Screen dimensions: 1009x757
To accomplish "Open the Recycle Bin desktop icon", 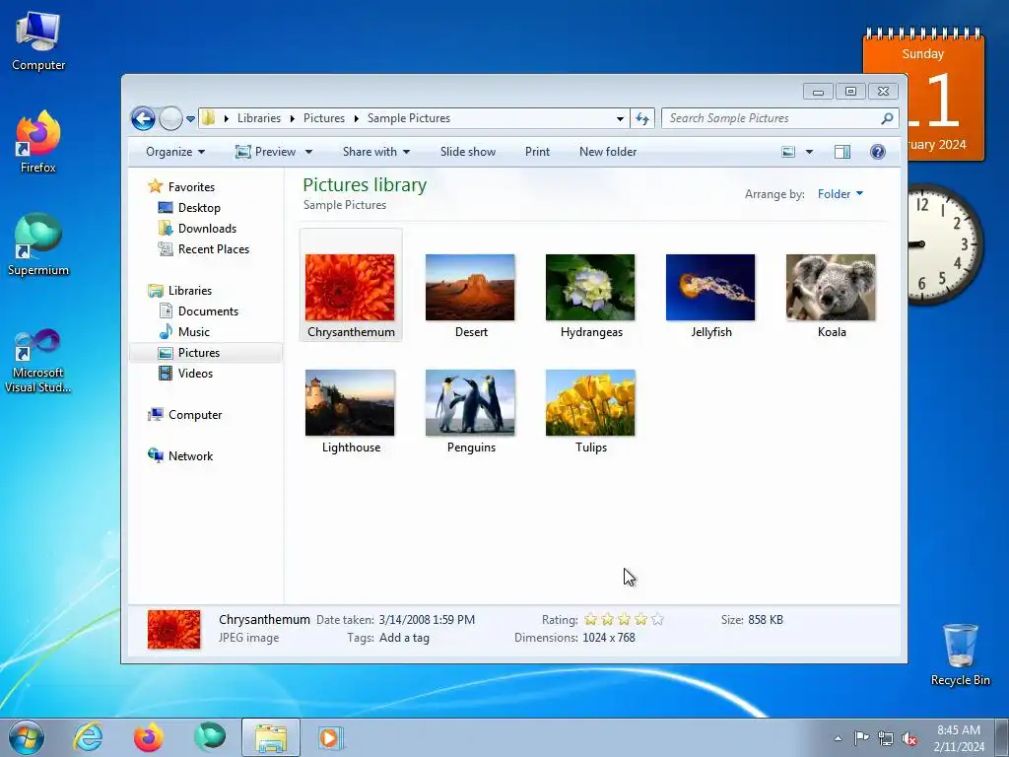I will [960, 654].
